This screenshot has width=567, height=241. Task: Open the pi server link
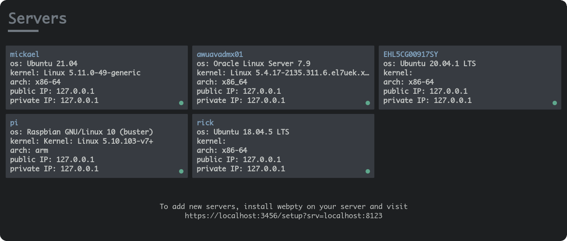14,123
